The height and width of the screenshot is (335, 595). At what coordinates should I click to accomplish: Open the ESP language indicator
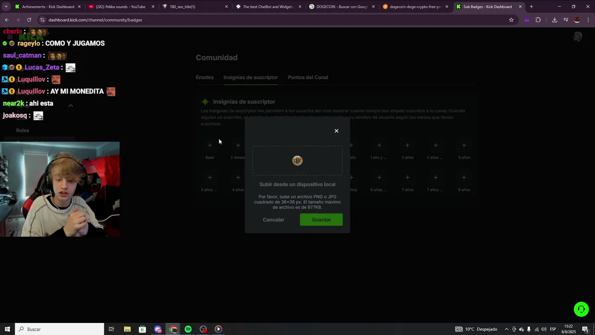point(553,329)
